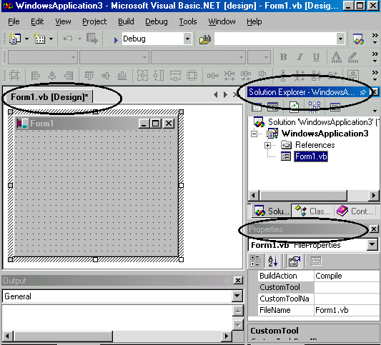Click the Show All Files icon

(315, 107)
